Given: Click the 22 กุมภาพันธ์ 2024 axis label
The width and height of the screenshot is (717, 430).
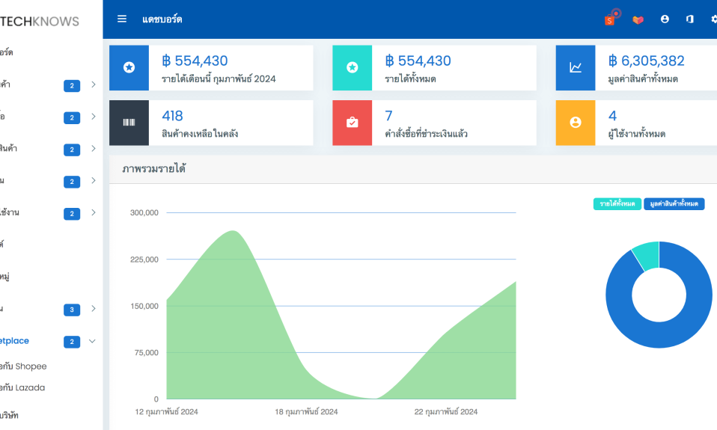Looking at the screenshot, I should (x=446, y=412).
